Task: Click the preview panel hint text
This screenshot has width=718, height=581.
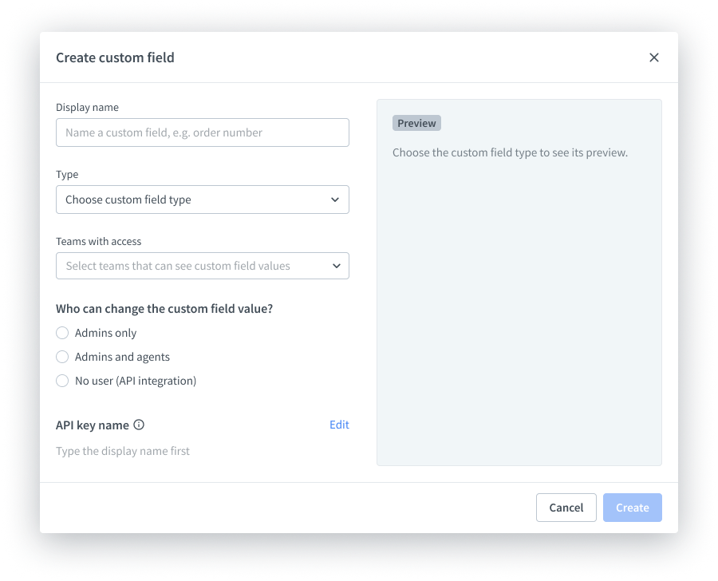Action: (x=510, y=152)
